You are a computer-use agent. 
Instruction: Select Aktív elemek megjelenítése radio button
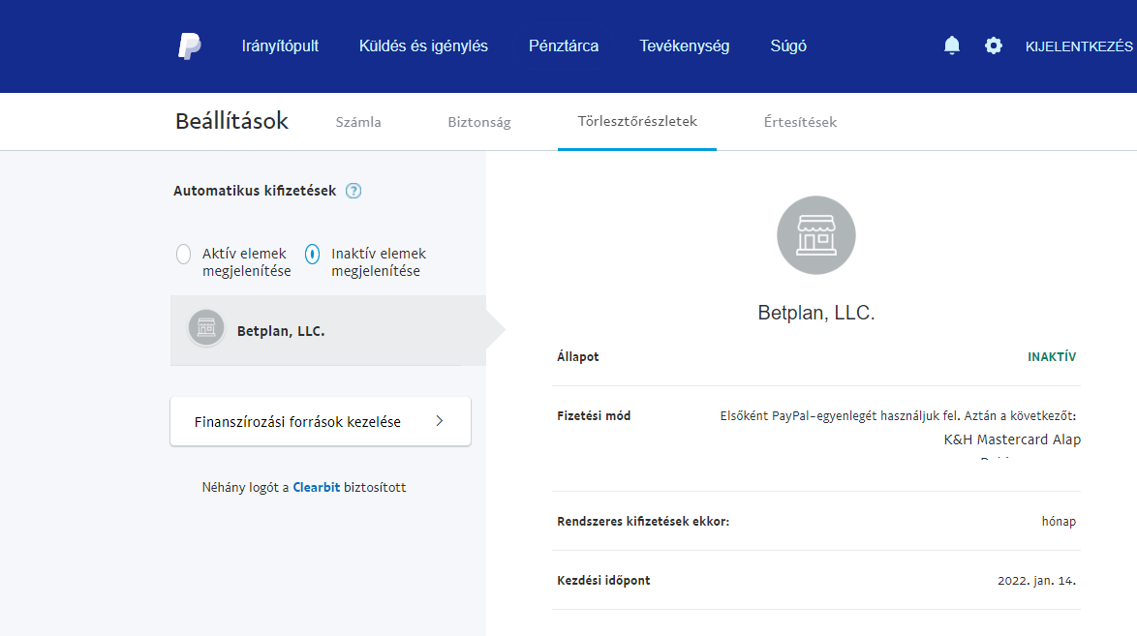pos(183,255)
